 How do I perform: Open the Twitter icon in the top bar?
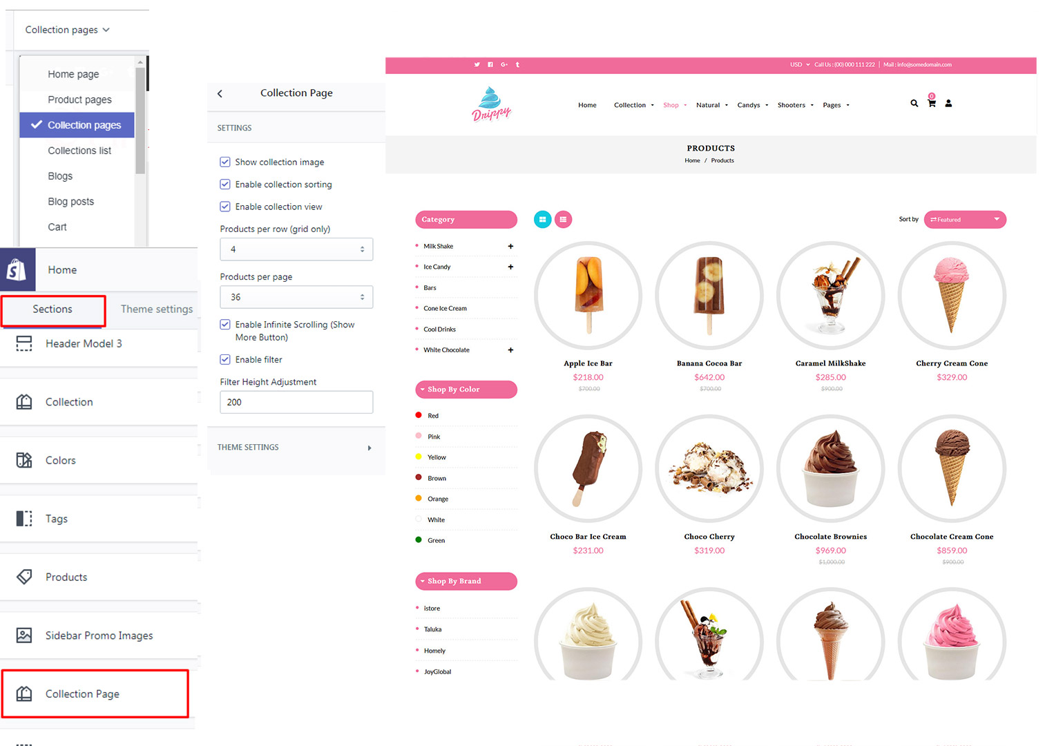[x=477, y=64]
